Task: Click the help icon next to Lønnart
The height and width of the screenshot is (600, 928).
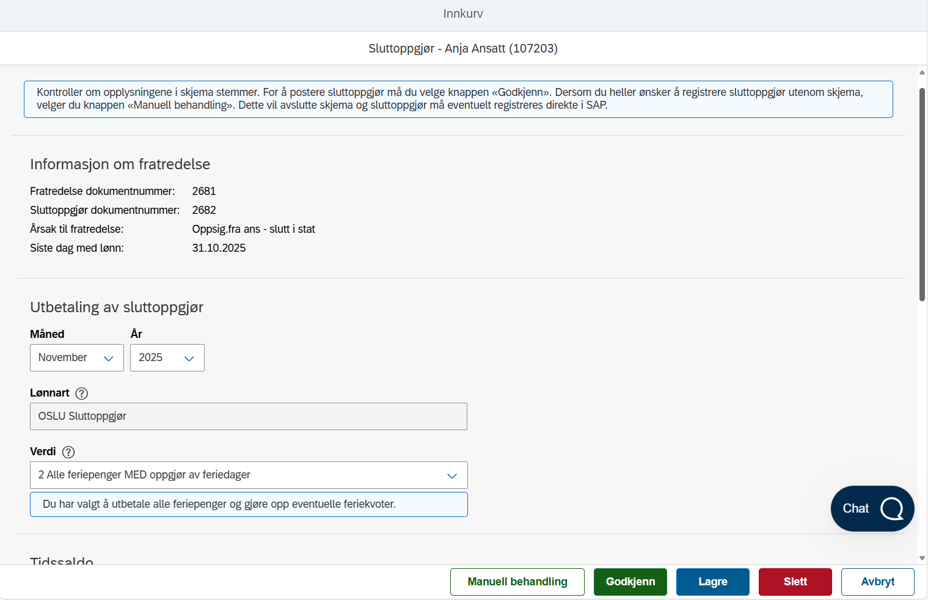Action: pyautogui.click(x=81, y=393)
